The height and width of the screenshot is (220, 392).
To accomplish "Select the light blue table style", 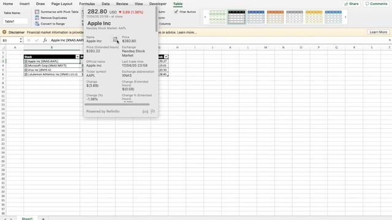I will click(x=333, y=17).
